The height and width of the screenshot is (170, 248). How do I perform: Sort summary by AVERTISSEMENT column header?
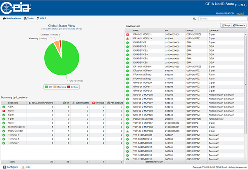(80, 103)
